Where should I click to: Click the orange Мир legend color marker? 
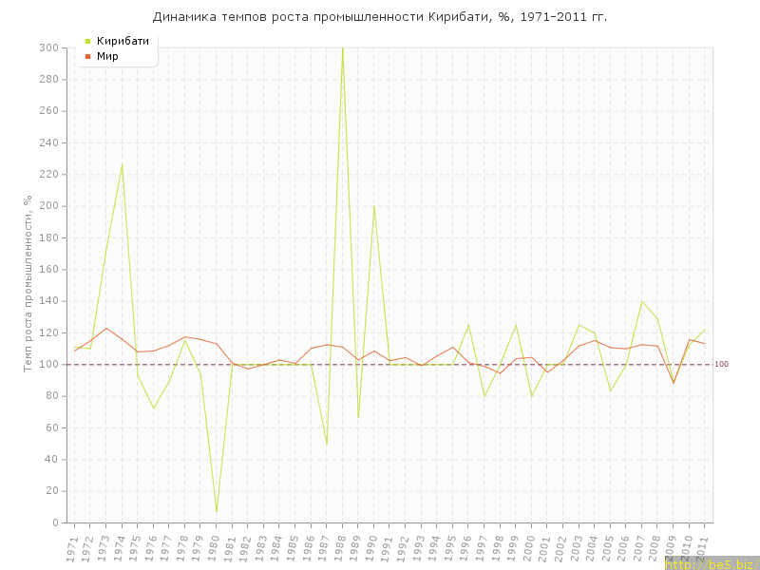[x=87, y=57]
